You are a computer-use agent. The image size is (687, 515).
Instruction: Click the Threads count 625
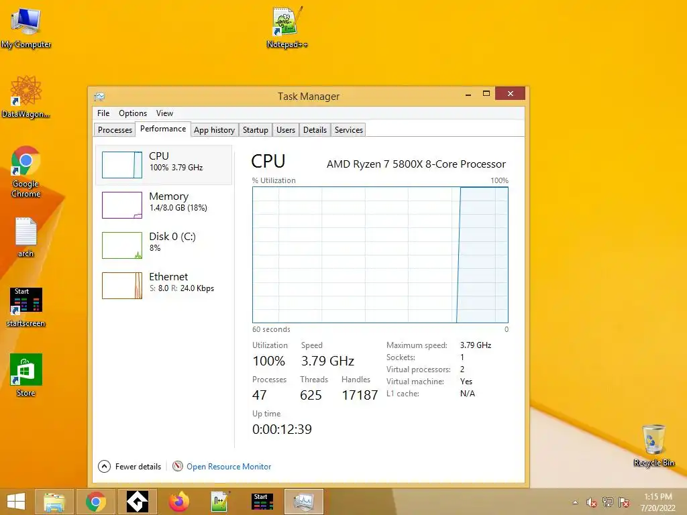[x=311, y=395]
